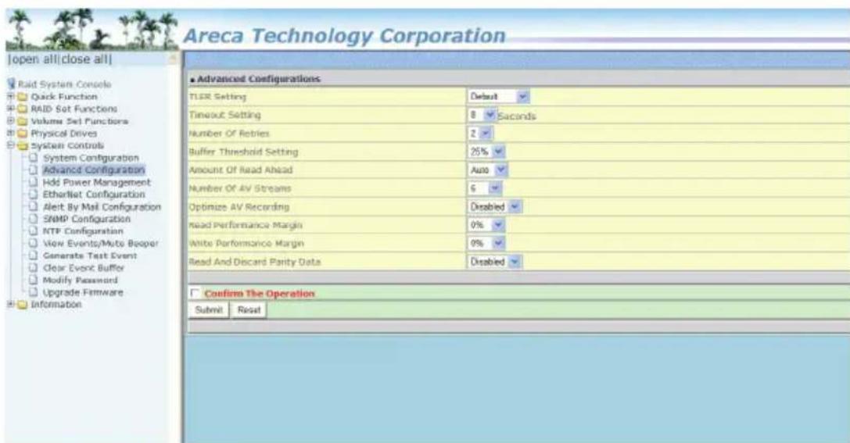Viewport: 850px width, 443px height.
Task: Open the Read Performance Margin dropdown
Action: [486, 225]
